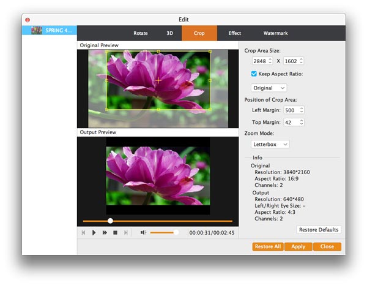Viewport: 367px width, 285px height.
Task: Click the left-middle crop handle
Action: tap(106, 80)
